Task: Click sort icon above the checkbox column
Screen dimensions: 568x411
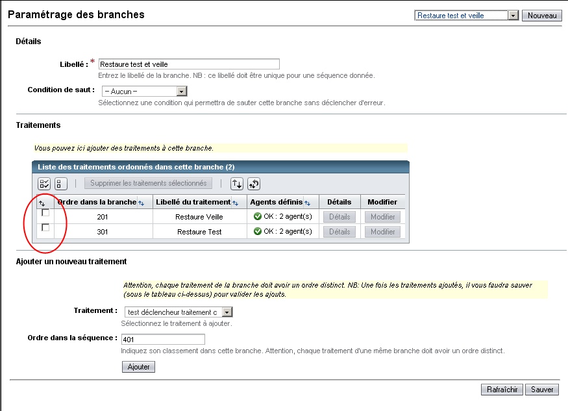Action: (x=42, y=203)
